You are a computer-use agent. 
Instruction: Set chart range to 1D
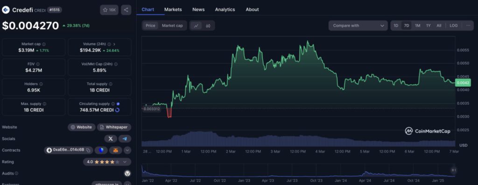[x=396, y=26]
